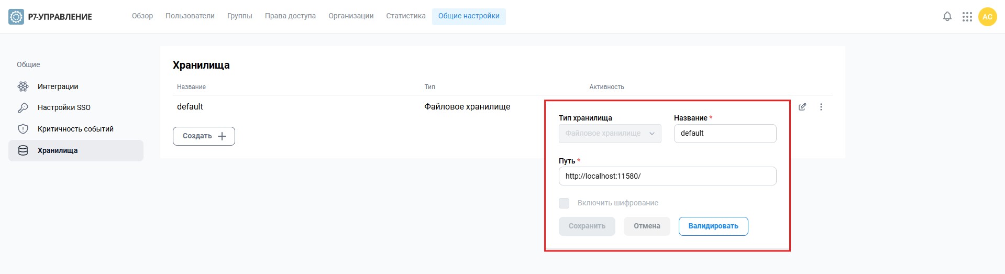Open Настройки SSO in the sidebar
This screenshot has width=1005, height=274.
pyautogui.click(x=76, y=107)
